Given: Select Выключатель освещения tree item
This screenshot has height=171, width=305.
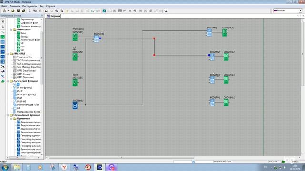Looking at the screenshot, I should coord(30,149).
